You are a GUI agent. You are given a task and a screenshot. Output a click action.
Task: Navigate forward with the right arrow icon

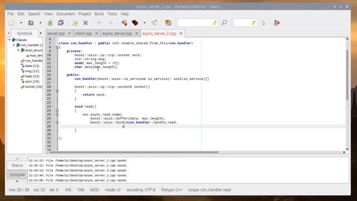[x=110, y=22]
